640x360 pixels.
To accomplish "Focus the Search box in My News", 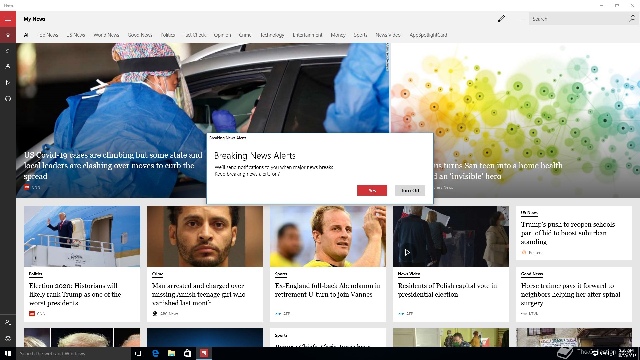I will [x=578, y=19].
